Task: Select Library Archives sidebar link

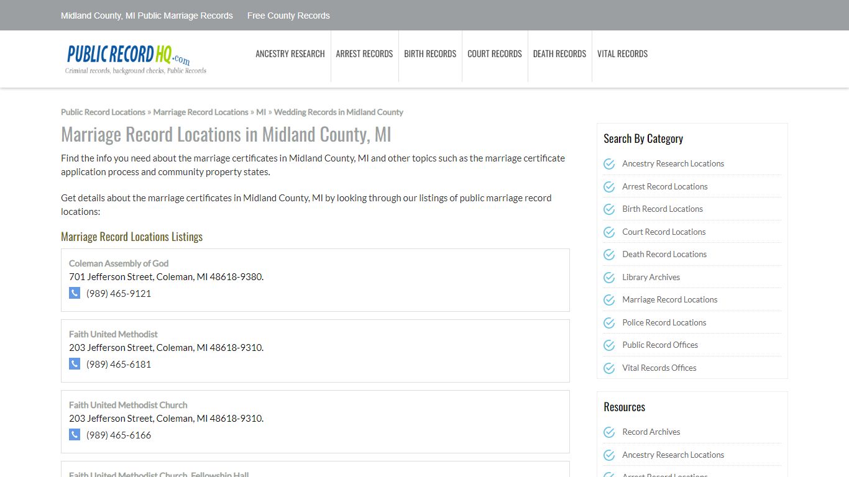Action: [651, 278]
